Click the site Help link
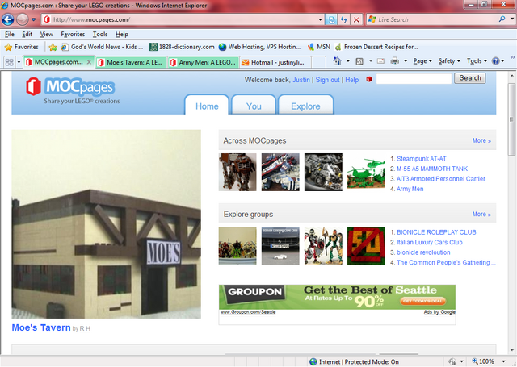 [x=352, y=80]
